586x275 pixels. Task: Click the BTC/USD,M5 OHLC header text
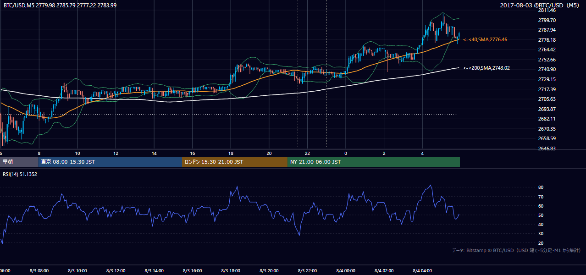(60, 5)
